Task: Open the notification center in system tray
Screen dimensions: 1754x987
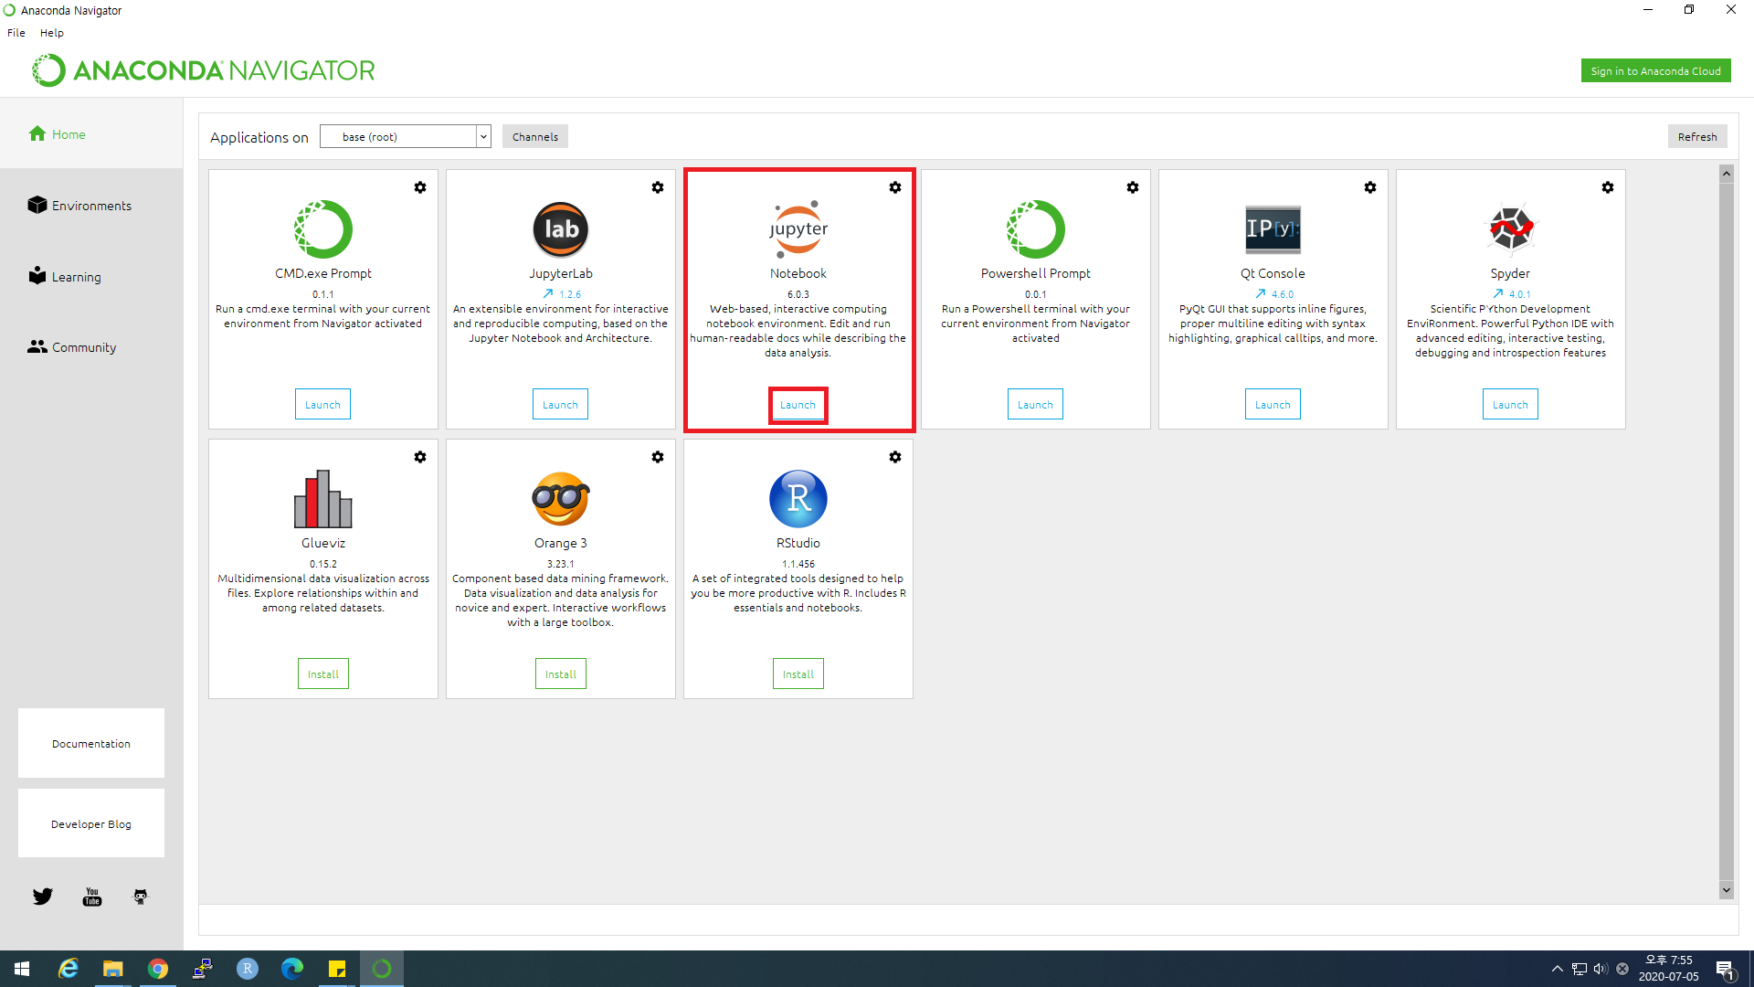Action: (1726, 970)
